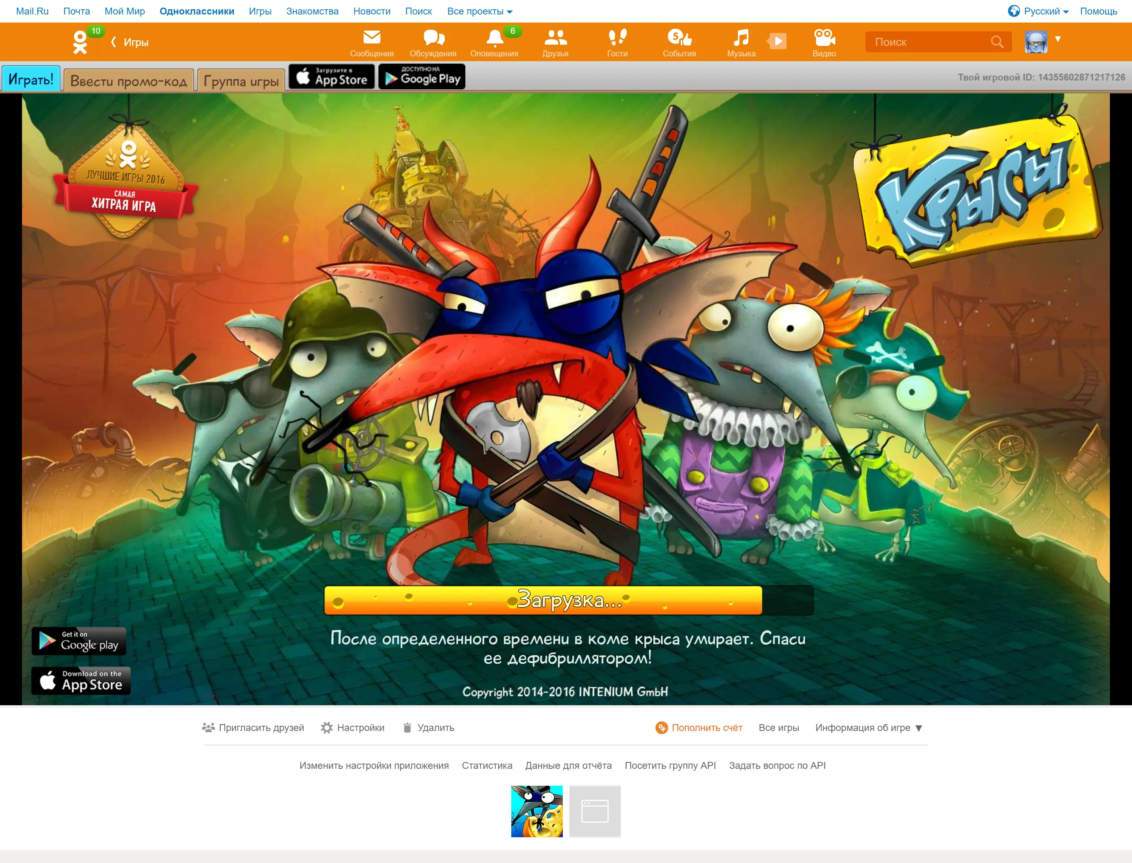Open Игры in top portal bar
1132x863 pixels.
(x=260, y=11)
